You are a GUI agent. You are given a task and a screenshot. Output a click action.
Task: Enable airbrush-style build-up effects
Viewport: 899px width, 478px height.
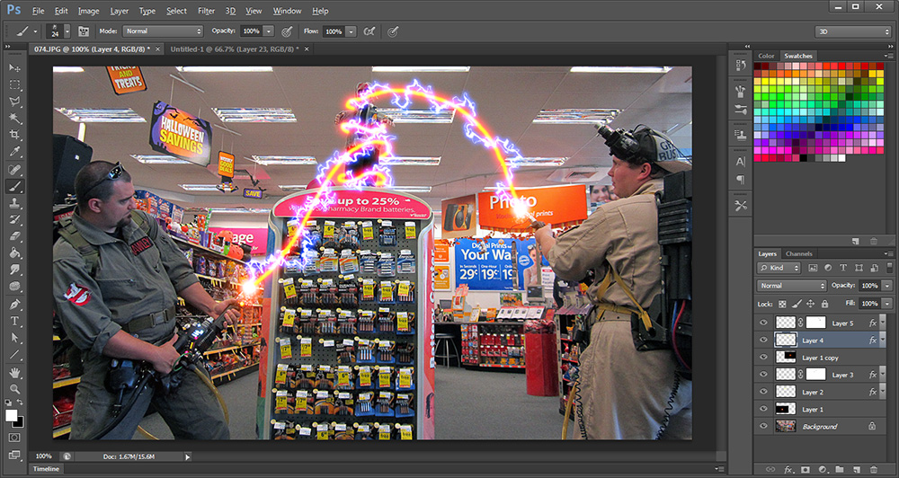pyautogui.click(x=369, y=31)
